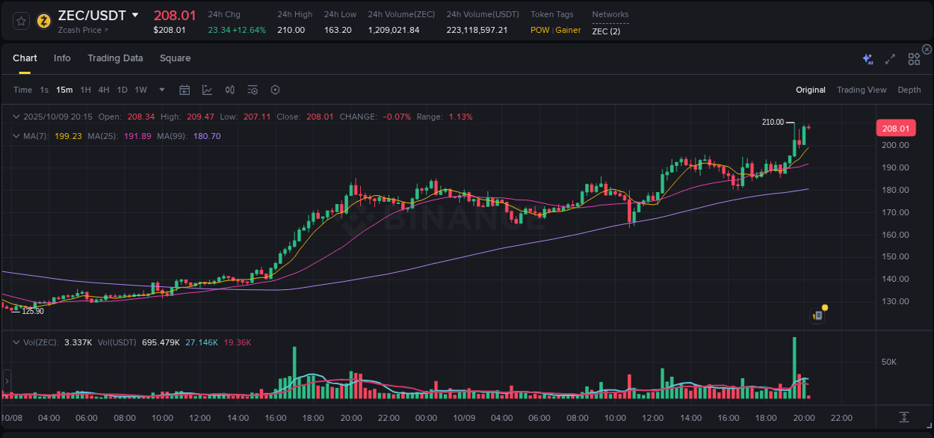The height and width of the screenshot is (438, 934).
Task: Open the indicator list settings icon
Action: [x=253, y=90]
